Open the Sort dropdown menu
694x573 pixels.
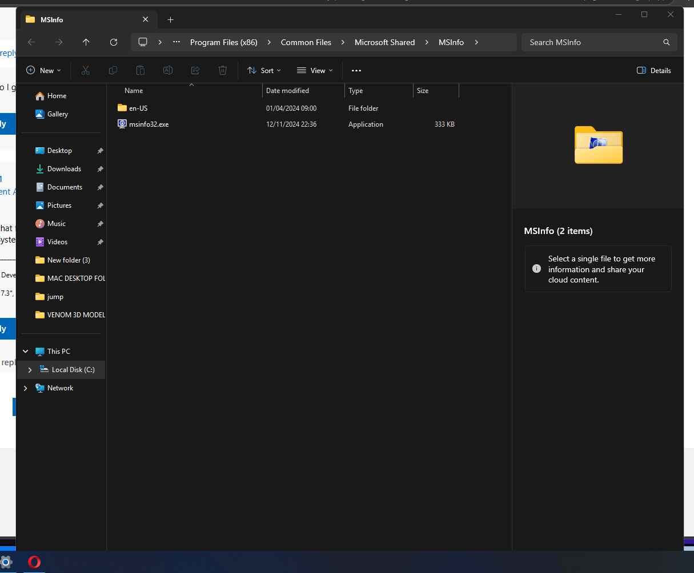coord(264,70)
